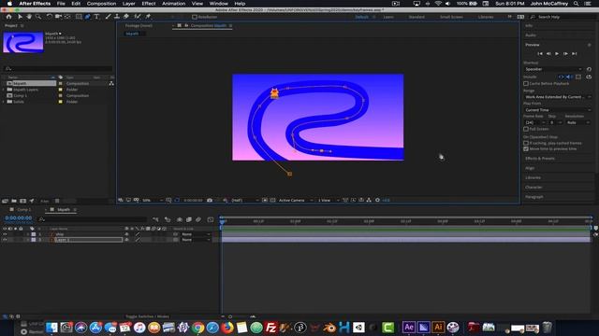
Task: Click the Composition mini-flowchart icon in timeline
Action: [155, 219]
